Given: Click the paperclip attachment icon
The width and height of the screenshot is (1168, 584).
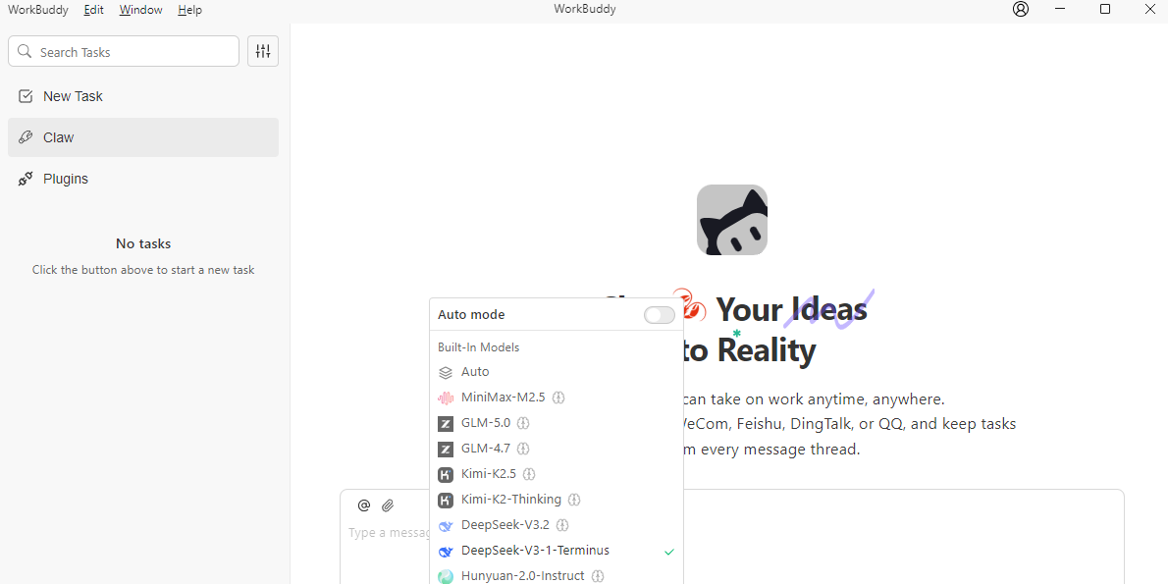Looking at the screenshot, I should coord(388,505).
